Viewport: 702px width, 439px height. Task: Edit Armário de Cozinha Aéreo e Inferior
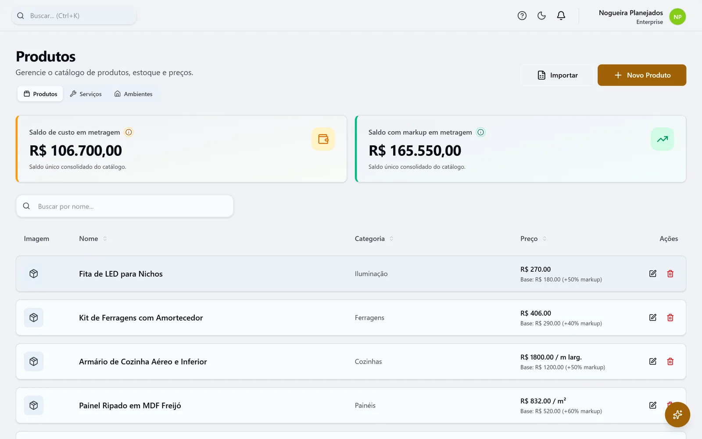point(653,361)
